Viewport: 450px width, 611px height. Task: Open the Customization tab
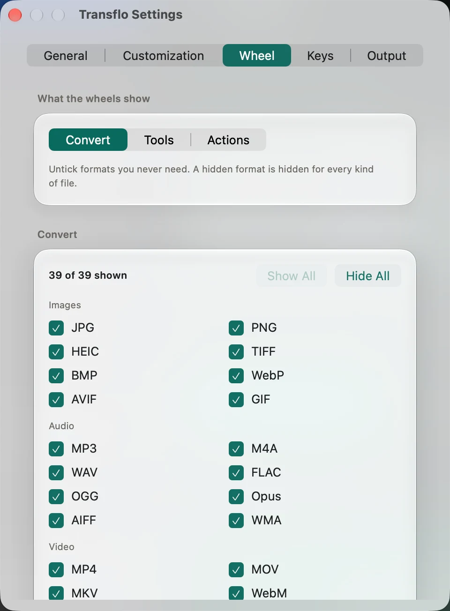coord(163,56)
